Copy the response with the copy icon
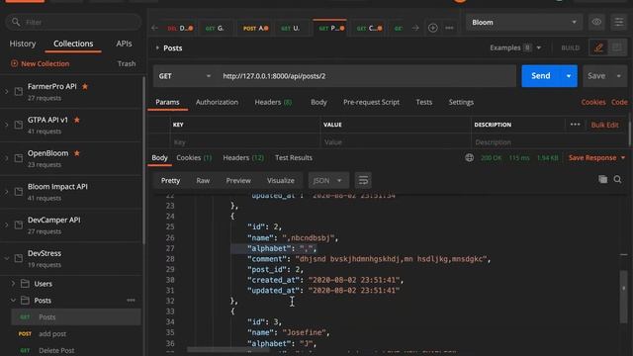Viewport: 633px width, 356px height. pyautogui.click(x=602, y=180)
